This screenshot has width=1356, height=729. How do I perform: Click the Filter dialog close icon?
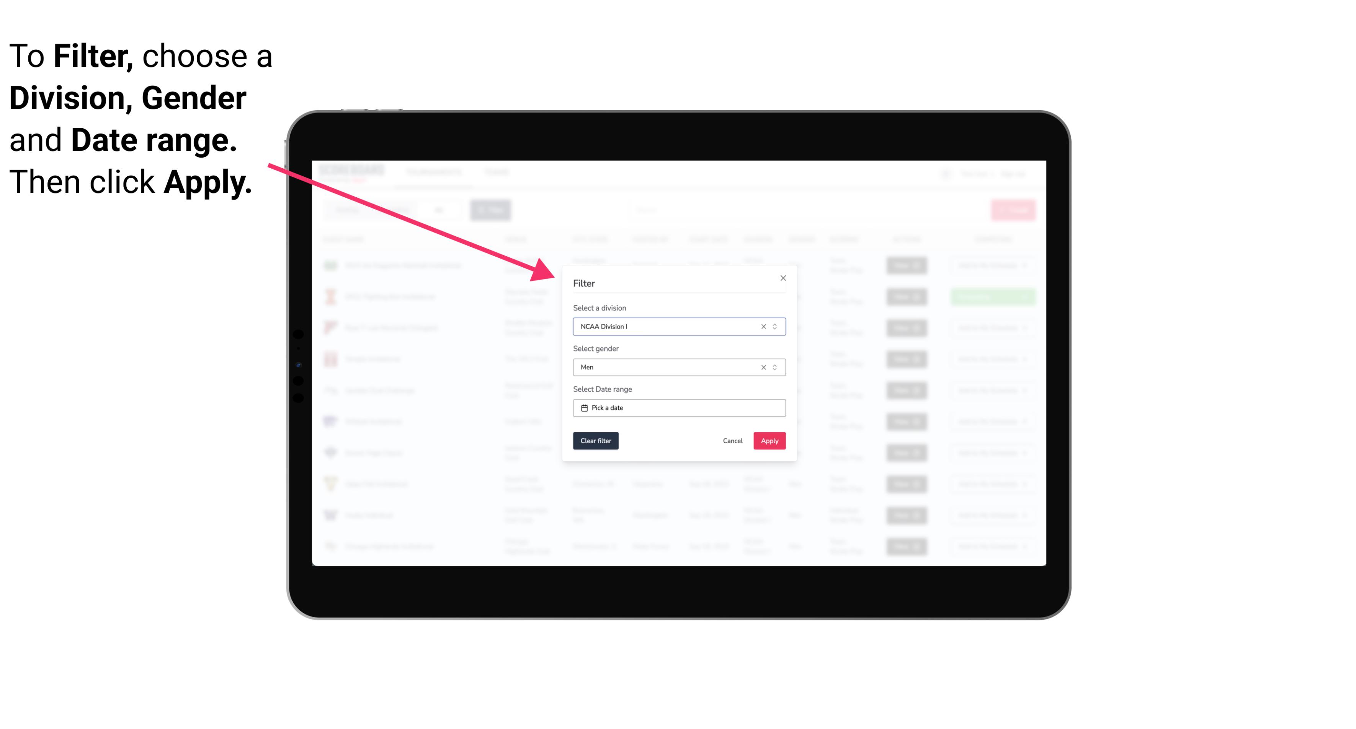784,278
